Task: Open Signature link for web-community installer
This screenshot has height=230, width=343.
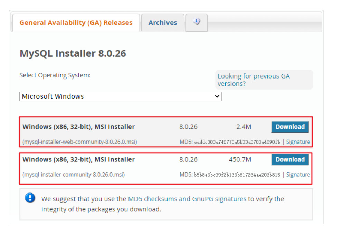Action: click(x=298, y=142)
